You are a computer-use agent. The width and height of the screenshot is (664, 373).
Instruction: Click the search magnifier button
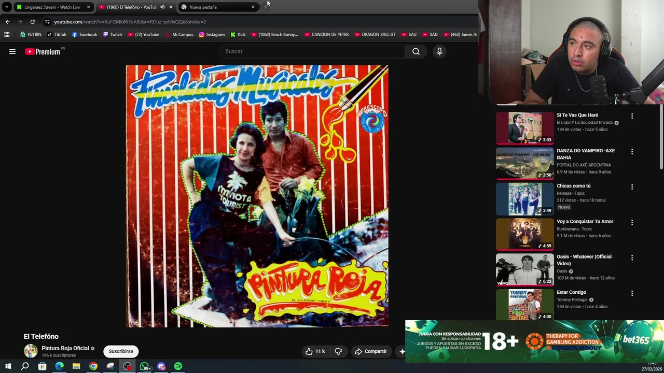[x=416, y=51]
